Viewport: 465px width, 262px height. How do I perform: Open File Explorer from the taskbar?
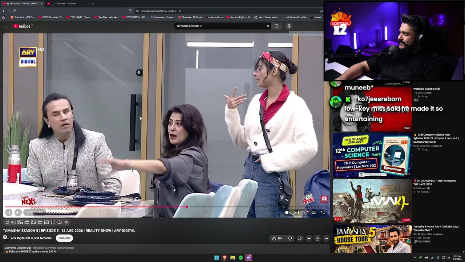(232, 258)
